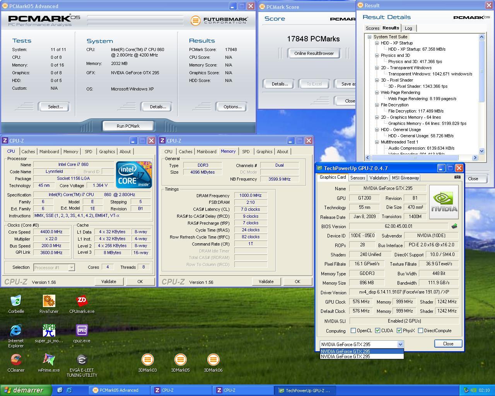
Task: Open the GPU selection dropdown in GPU-Z
Action: [x=400, y=344]
